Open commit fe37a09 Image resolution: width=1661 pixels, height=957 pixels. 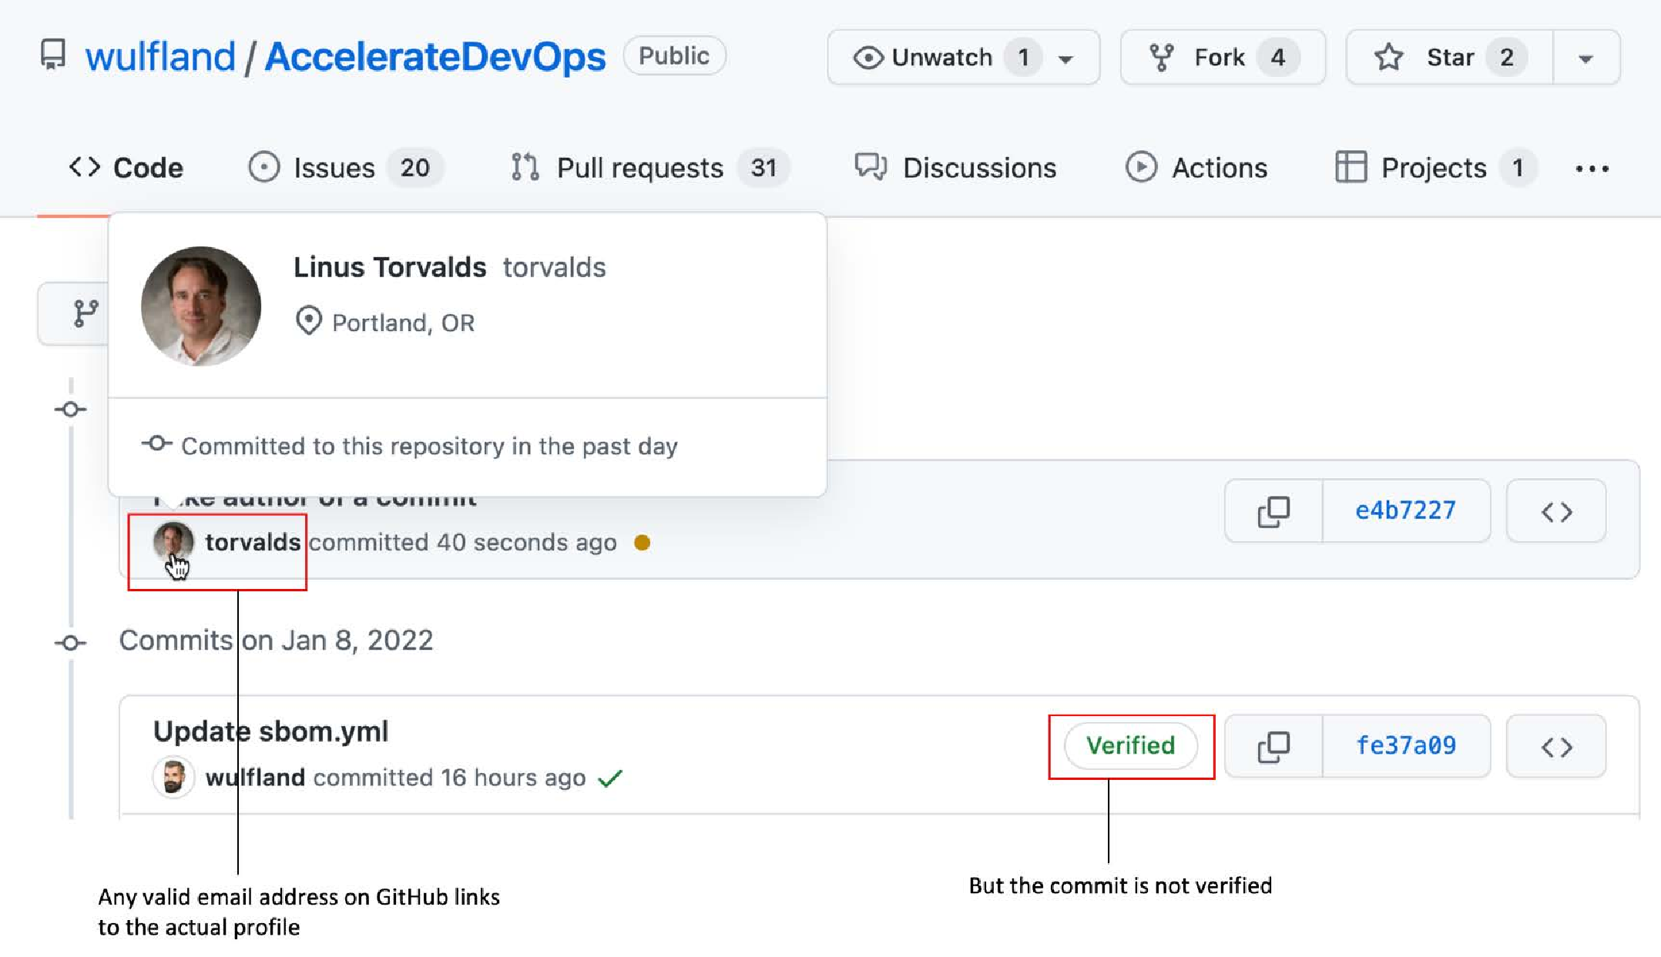point(1406,746)
